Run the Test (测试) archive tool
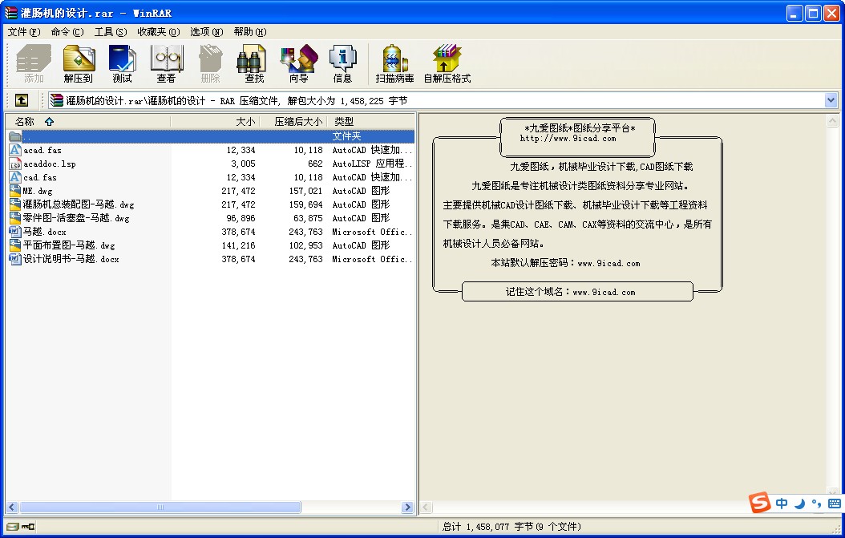This screenshot has width=845, height=538. click(123, 63)
